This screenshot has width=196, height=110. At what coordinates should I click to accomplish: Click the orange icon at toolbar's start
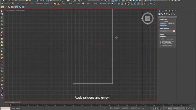click(x=2, y=7)
